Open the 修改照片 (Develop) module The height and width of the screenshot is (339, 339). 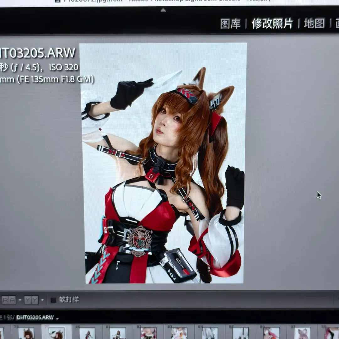pyautogui.click(x=272, y=23)
